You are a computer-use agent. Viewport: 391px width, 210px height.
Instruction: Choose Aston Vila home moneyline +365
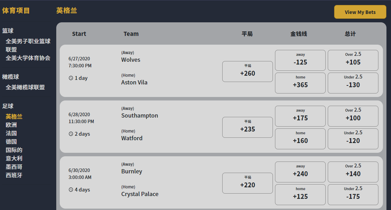click(x=300, y=83)
